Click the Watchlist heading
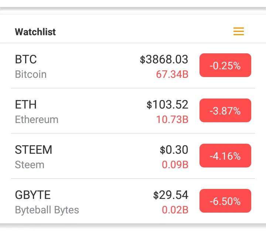Viewport: 266px width, 233px height. [35, 32]
